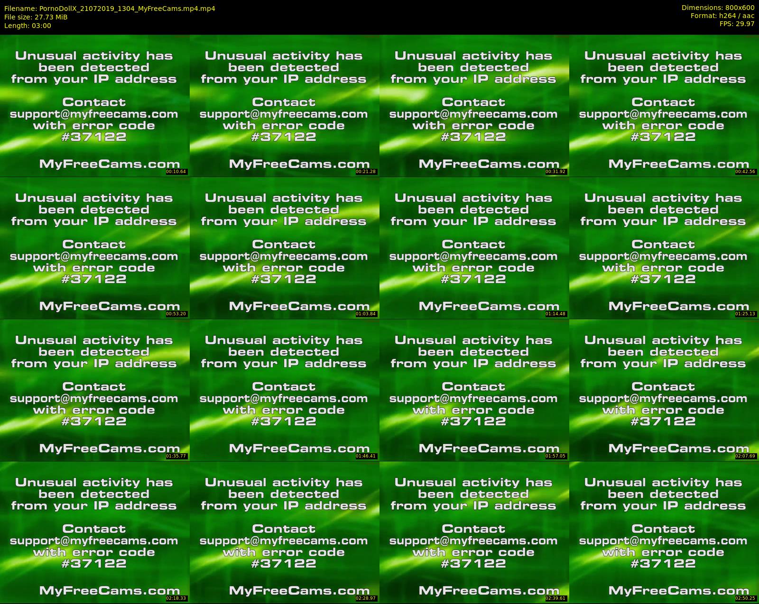Click the Filename line in the header

point(110,9)
